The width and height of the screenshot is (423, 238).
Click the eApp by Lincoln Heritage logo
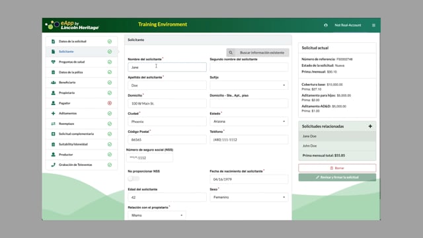[x=72, y=25]
